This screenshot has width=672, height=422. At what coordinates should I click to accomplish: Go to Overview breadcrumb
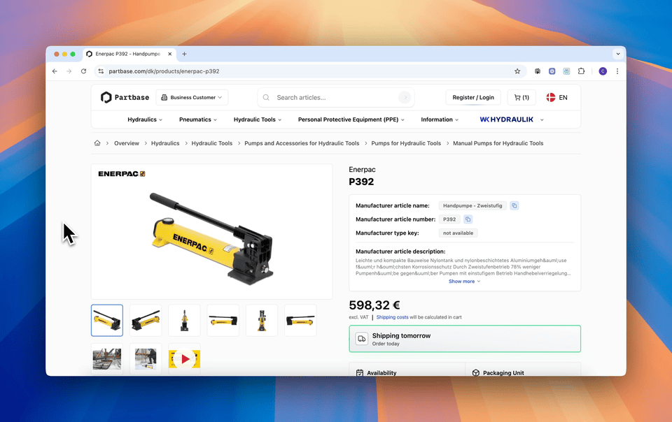pos(127,143)
